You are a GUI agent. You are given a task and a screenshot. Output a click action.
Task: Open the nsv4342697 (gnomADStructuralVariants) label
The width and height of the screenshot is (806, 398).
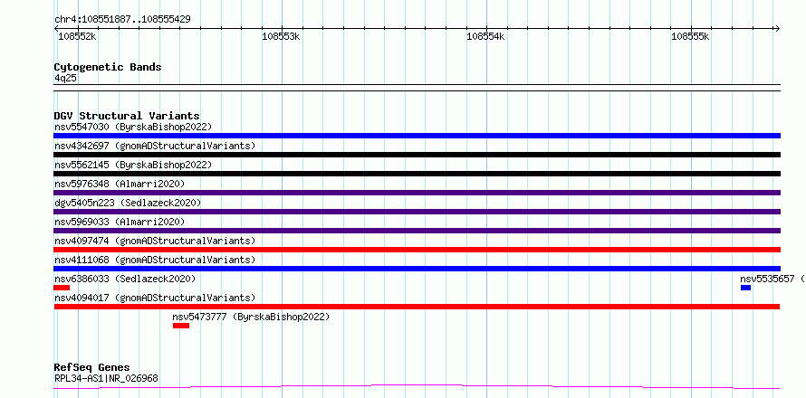pyautogui.click(x=155, y=146)
